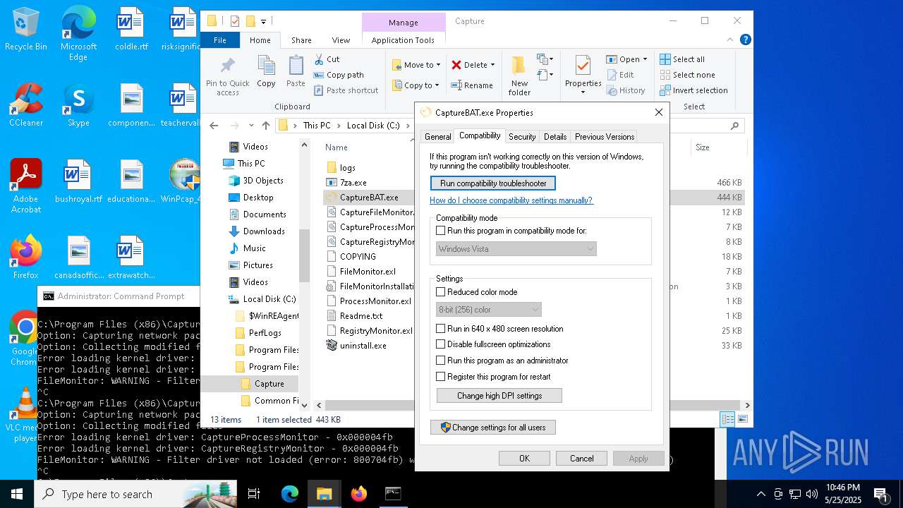
Task: Click Change high DPI settings
Action: [499, 396]
